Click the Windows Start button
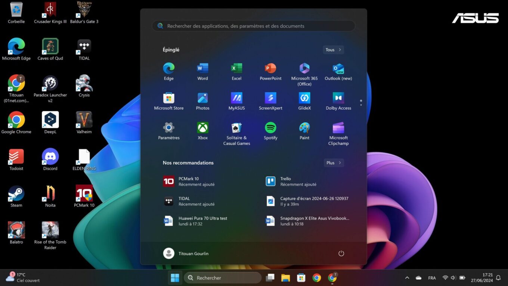 click(x=175, y=278)
